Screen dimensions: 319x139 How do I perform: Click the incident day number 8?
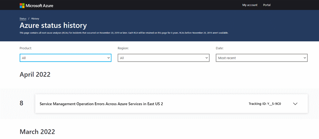click(21, 103)
